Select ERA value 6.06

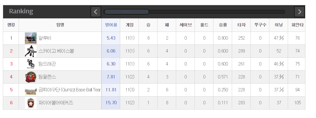point(111,51)
